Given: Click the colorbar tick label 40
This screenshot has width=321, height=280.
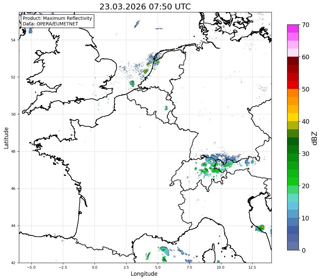Looking at the screenshot, I should pyautogui.click(x=305, y=121).
